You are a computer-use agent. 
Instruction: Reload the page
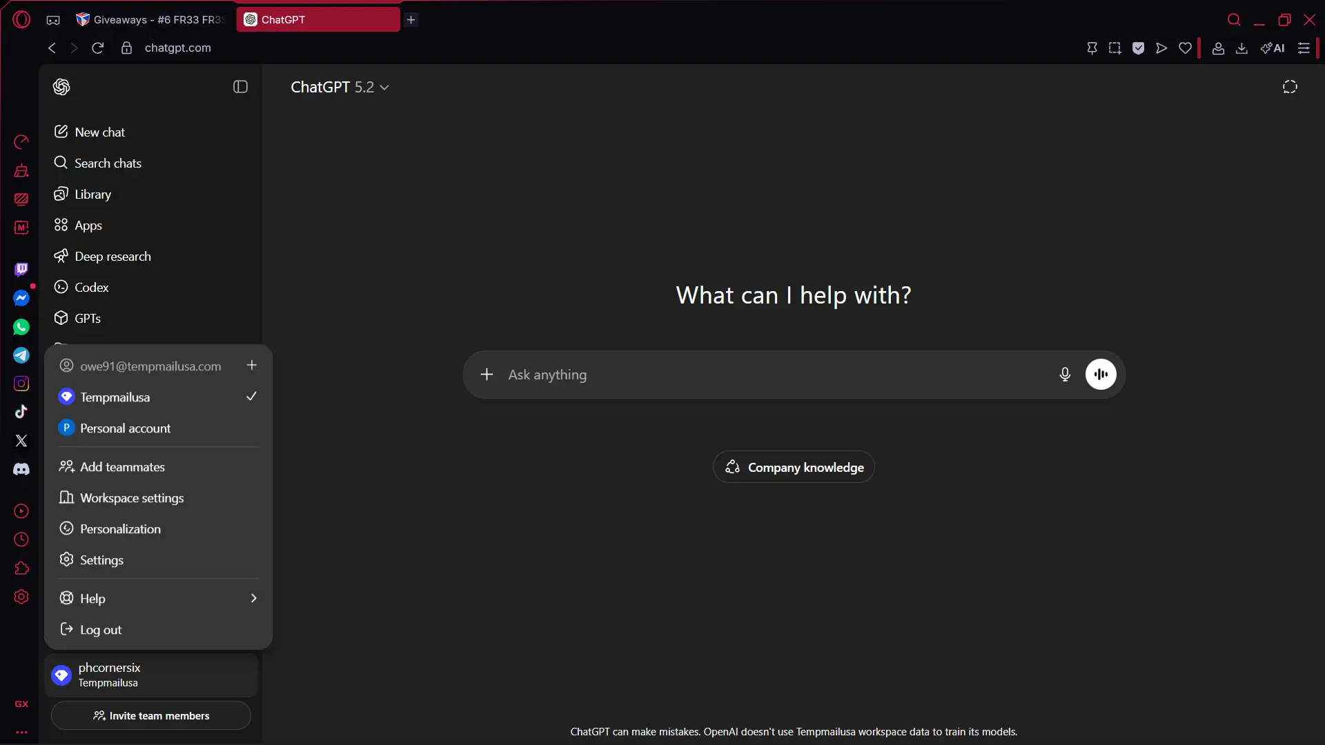tap(98, 48)
